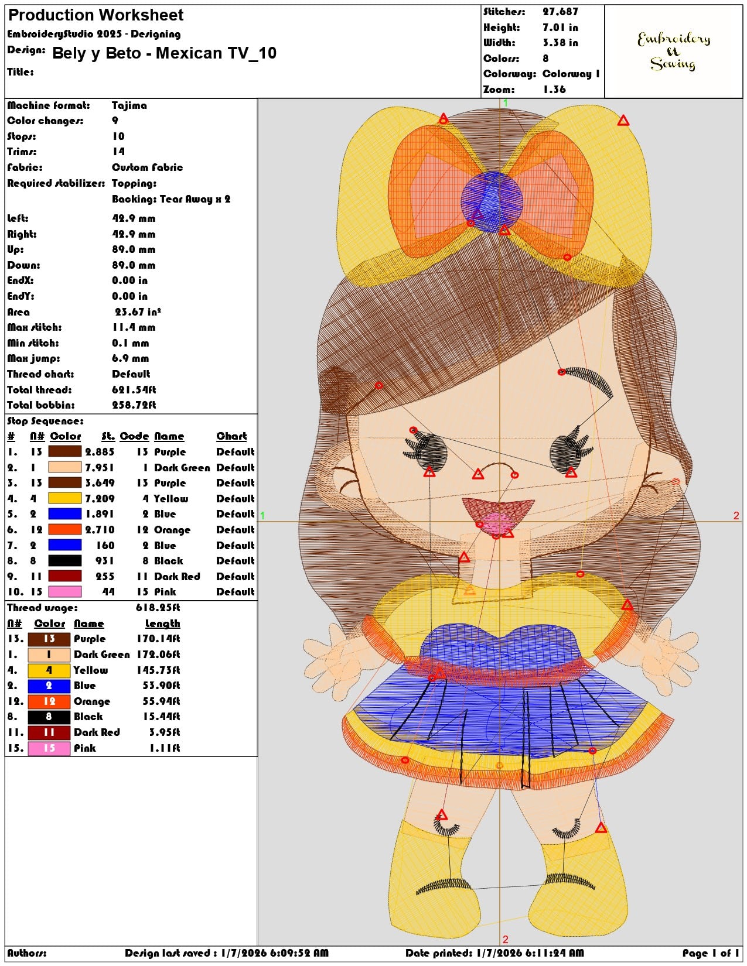The width and height of the screenshot is (747, 966).
Task: Select the Blue swatch with 1.891 stitches
Action: click(x=64, y=514)
